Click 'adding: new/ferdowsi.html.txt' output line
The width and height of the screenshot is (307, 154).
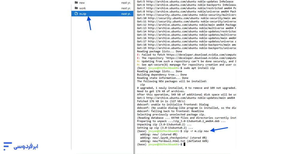[x=174, y=141]
